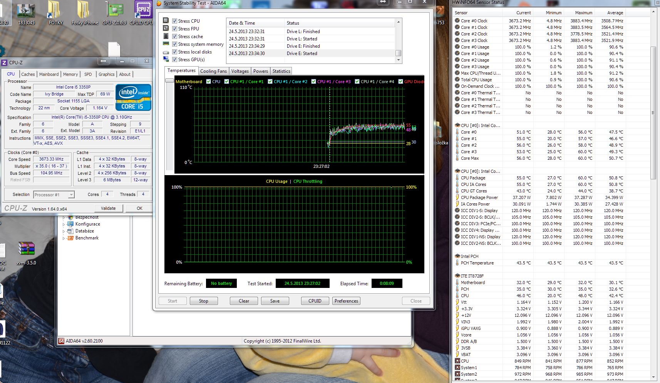Open Preferences in stability test
Viewport: 660px width, 383px height.
pyautogui.click(x=346, y=301)
